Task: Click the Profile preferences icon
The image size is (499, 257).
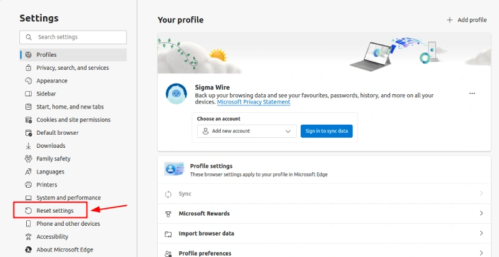Action: point(168,253)
